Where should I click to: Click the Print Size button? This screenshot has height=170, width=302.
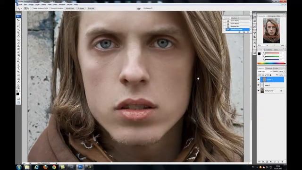(x=91, y=8)
